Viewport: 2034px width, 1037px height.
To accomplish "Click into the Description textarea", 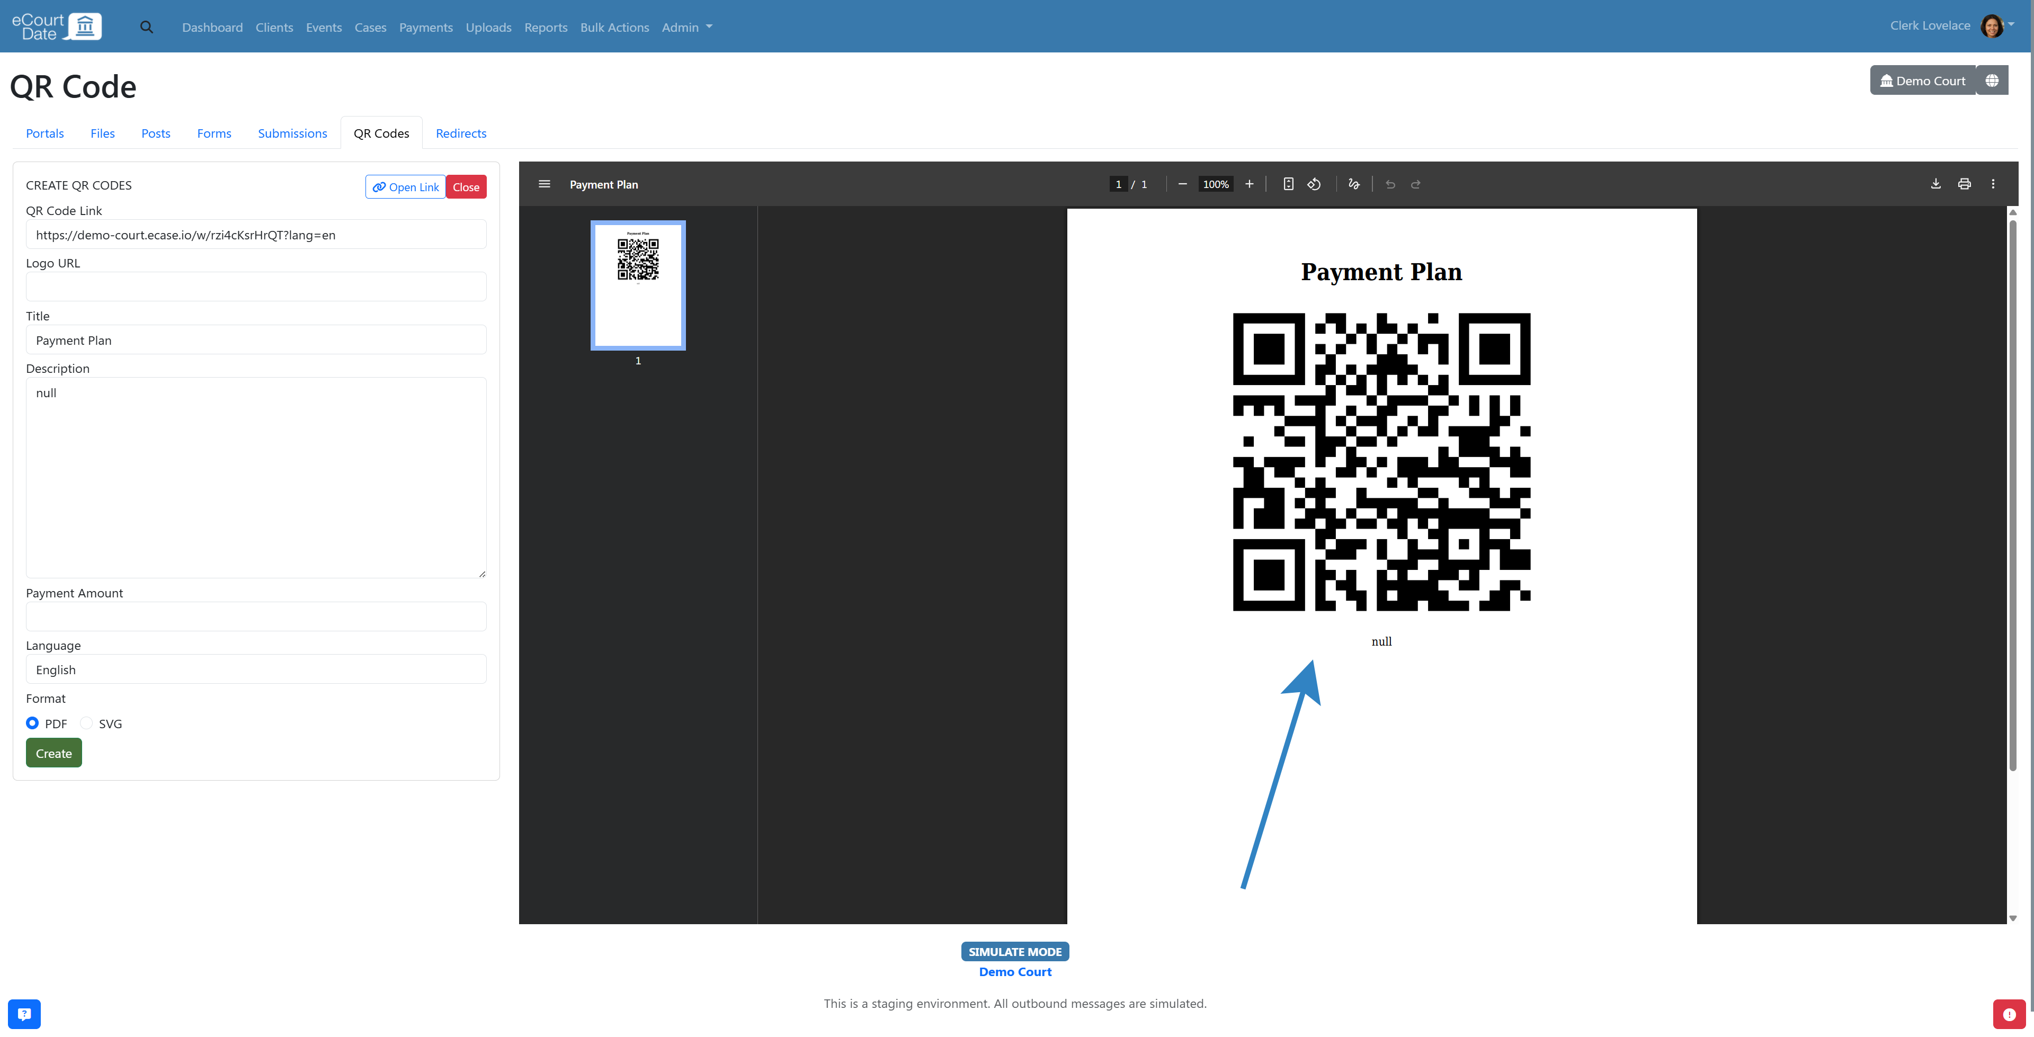I will [256, 478].
